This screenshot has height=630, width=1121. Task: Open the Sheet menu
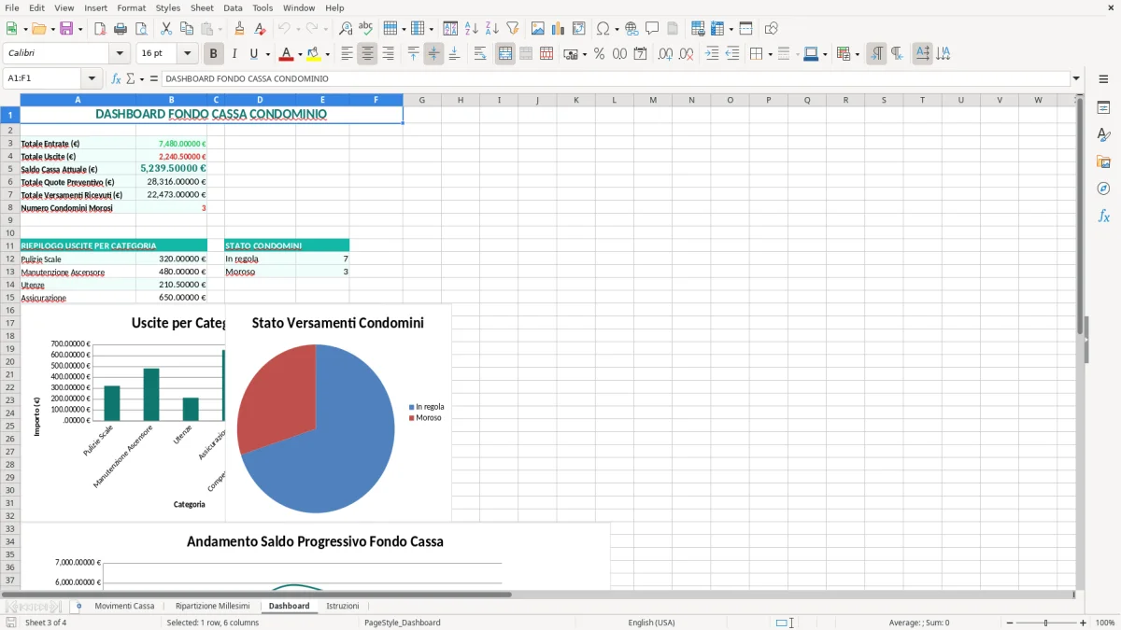pos(202,7)
